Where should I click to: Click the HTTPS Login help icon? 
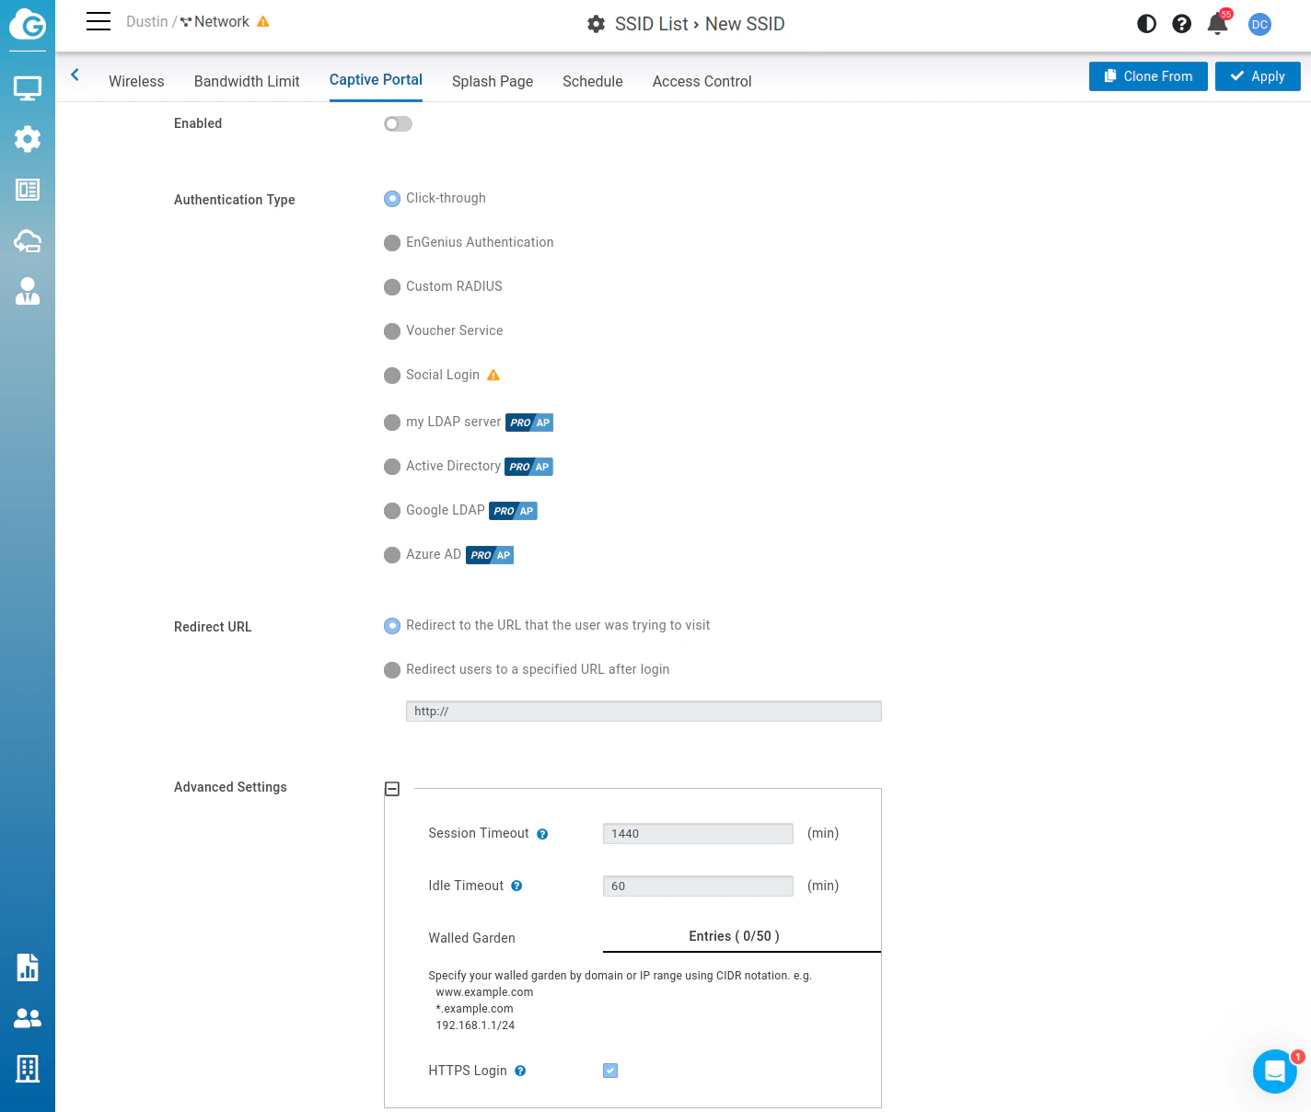tap(520, 1071)
